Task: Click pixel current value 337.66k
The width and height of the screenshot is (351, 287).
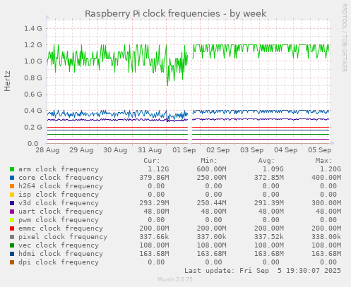Action: 154,237
